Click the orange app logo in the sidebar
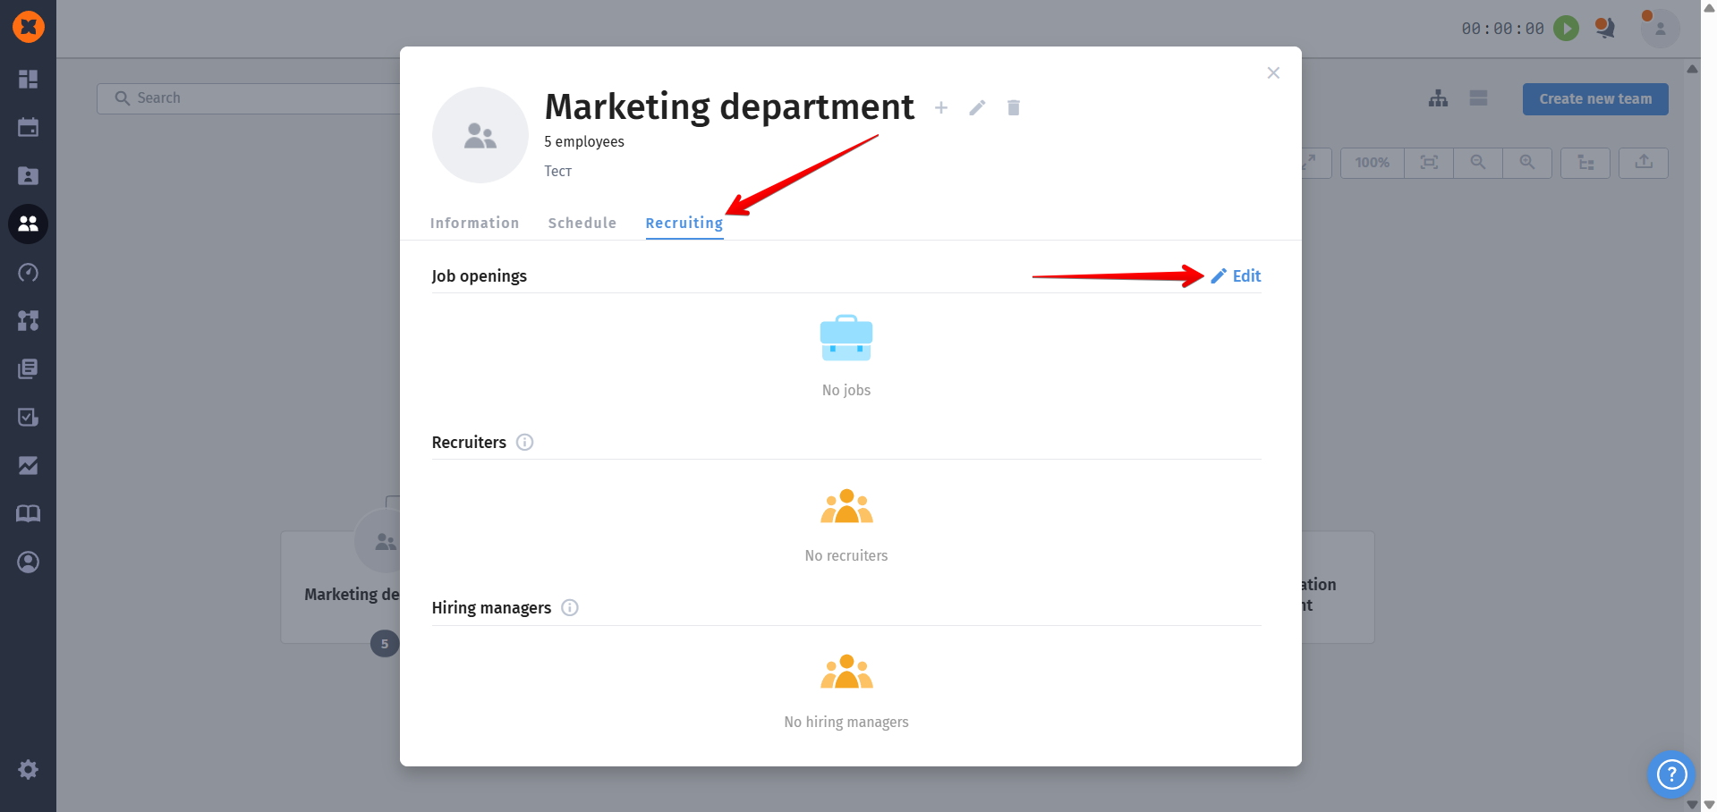This screenshot has width=1717, height=812. click(28, 27)
